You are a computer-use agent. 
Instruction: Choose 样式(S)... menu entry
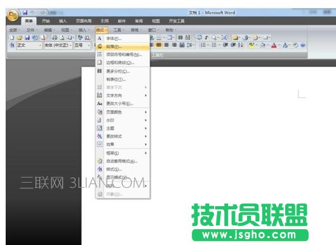[123, 169]
